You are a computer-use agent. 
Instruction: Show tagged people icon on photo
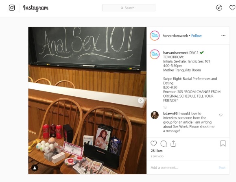tap(35, 168)
